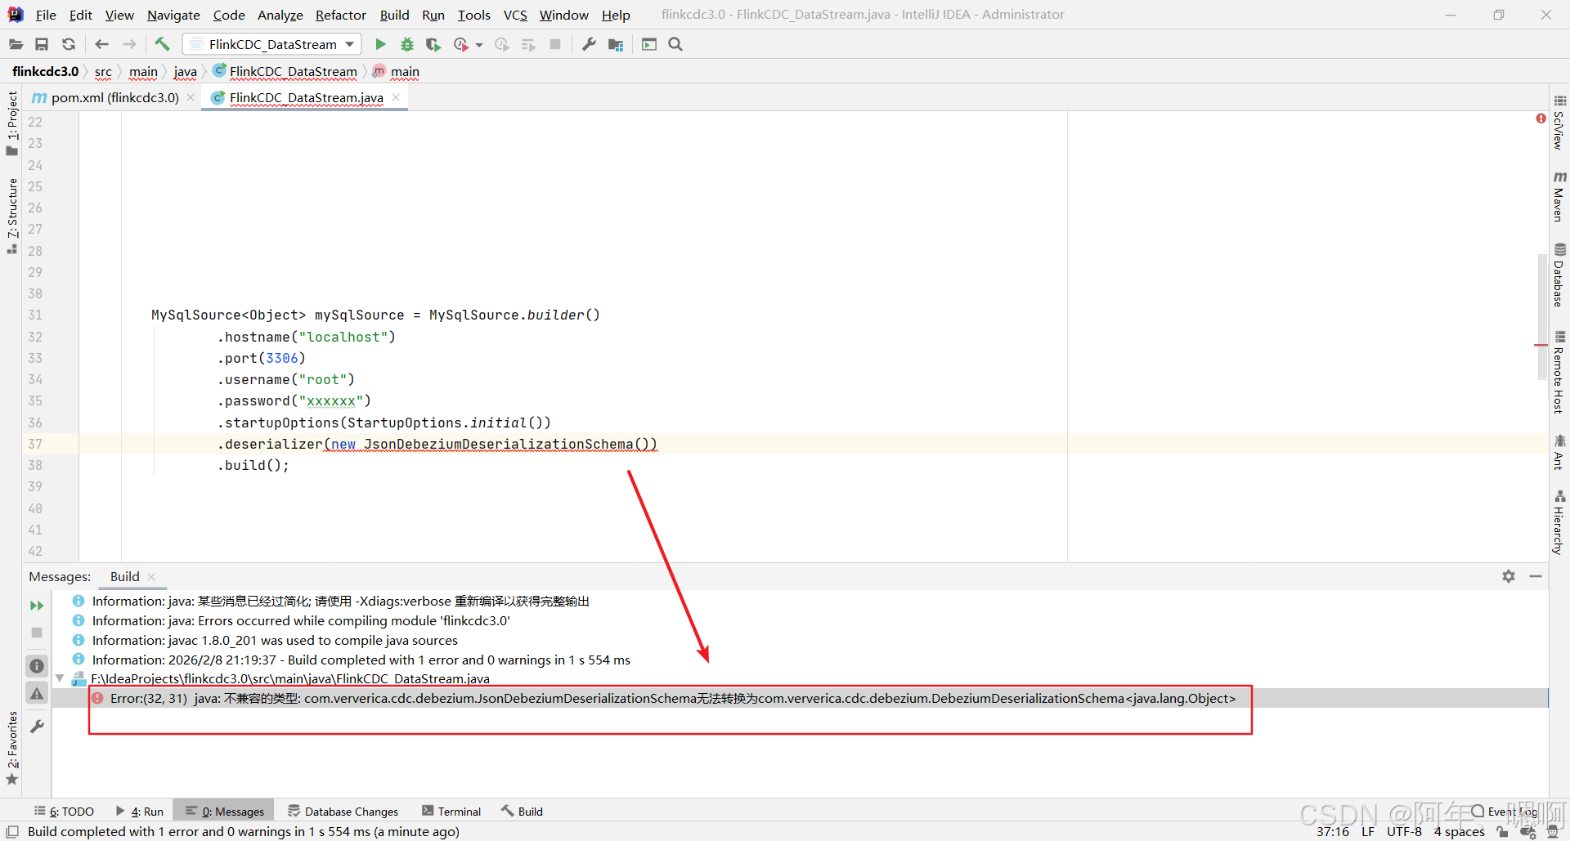Open the Navigate menu
The height and width of the screenshot is (841, 1570).
point(173,15)
